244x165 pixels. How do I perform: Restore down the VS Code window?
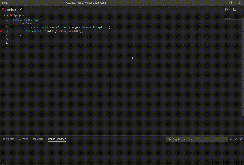[x=231, y=3]
